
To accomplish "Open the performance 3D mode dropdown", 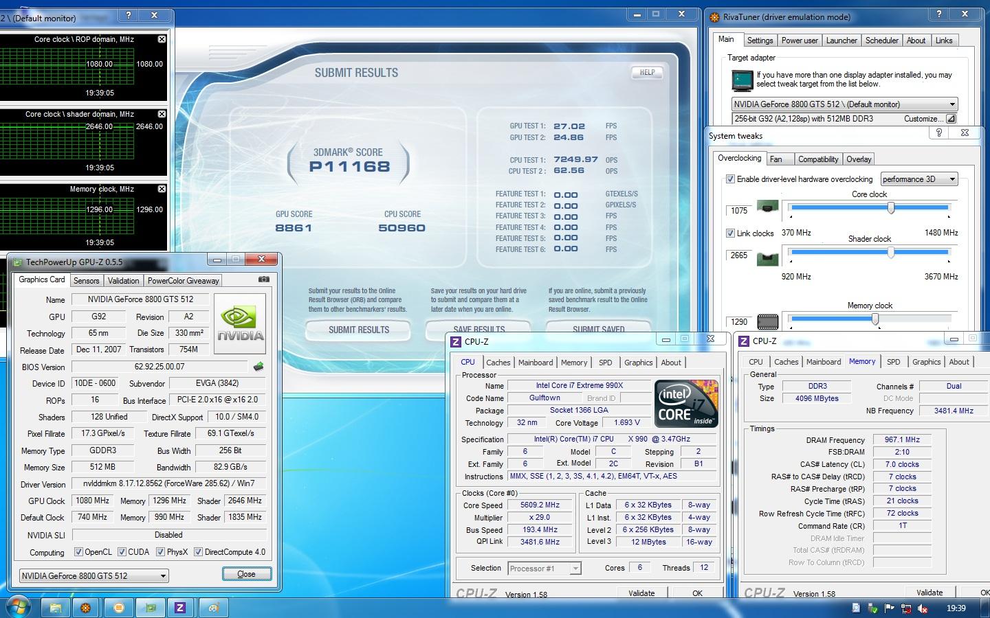I will pos(919,179).
